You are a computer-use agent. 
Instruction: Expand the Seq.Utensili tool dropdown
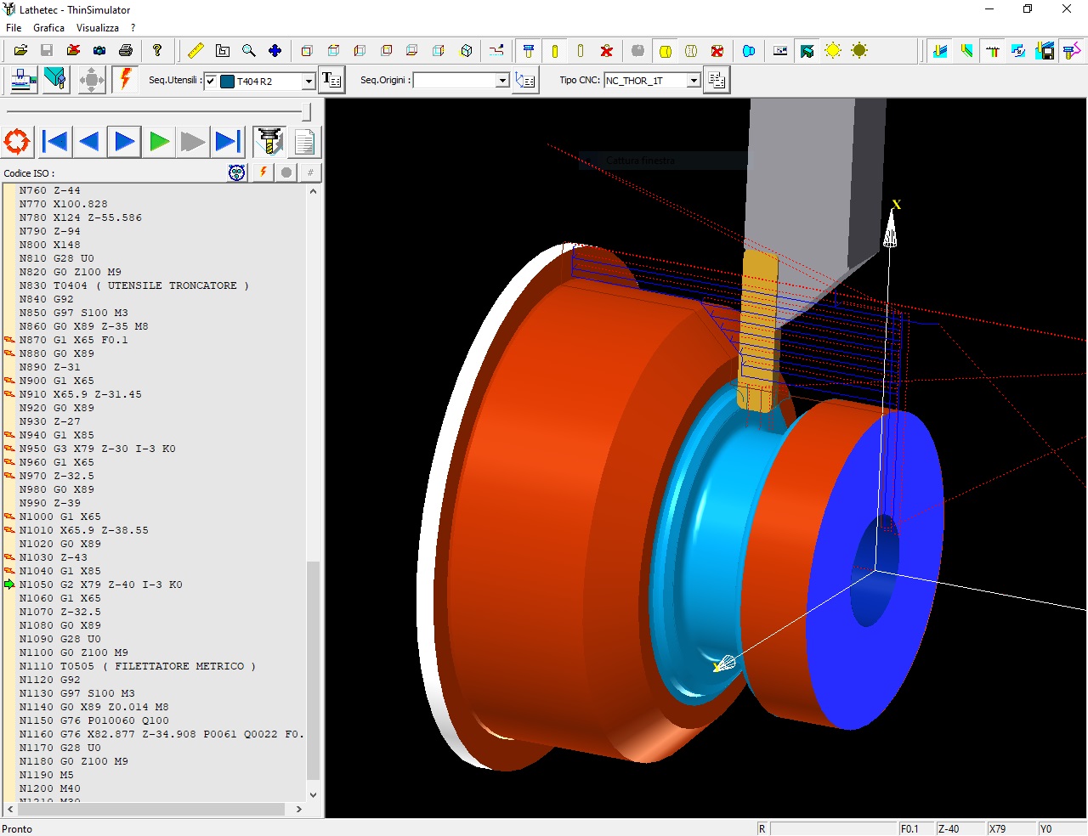pyautogui.click(x=309, y=81)
